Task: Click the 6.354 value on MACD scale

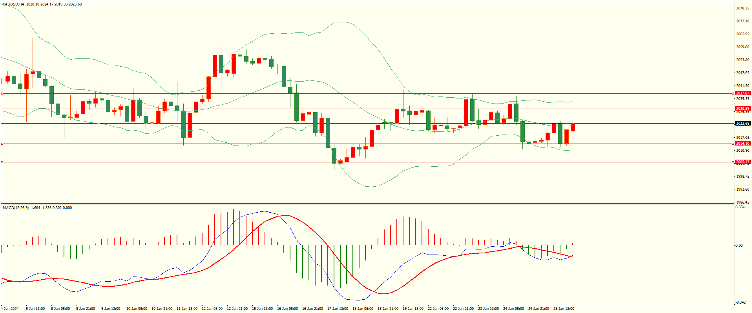Action: pyautogui.click(x=740, y=207)
